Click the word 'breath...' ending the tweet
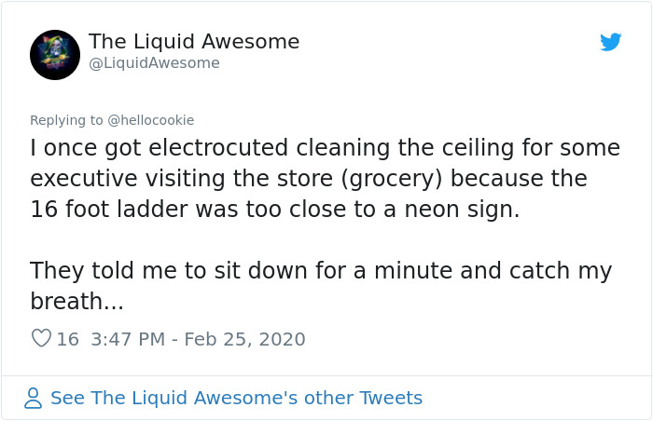The height and width of the screenshot is (421, 653). pos(77,301)
